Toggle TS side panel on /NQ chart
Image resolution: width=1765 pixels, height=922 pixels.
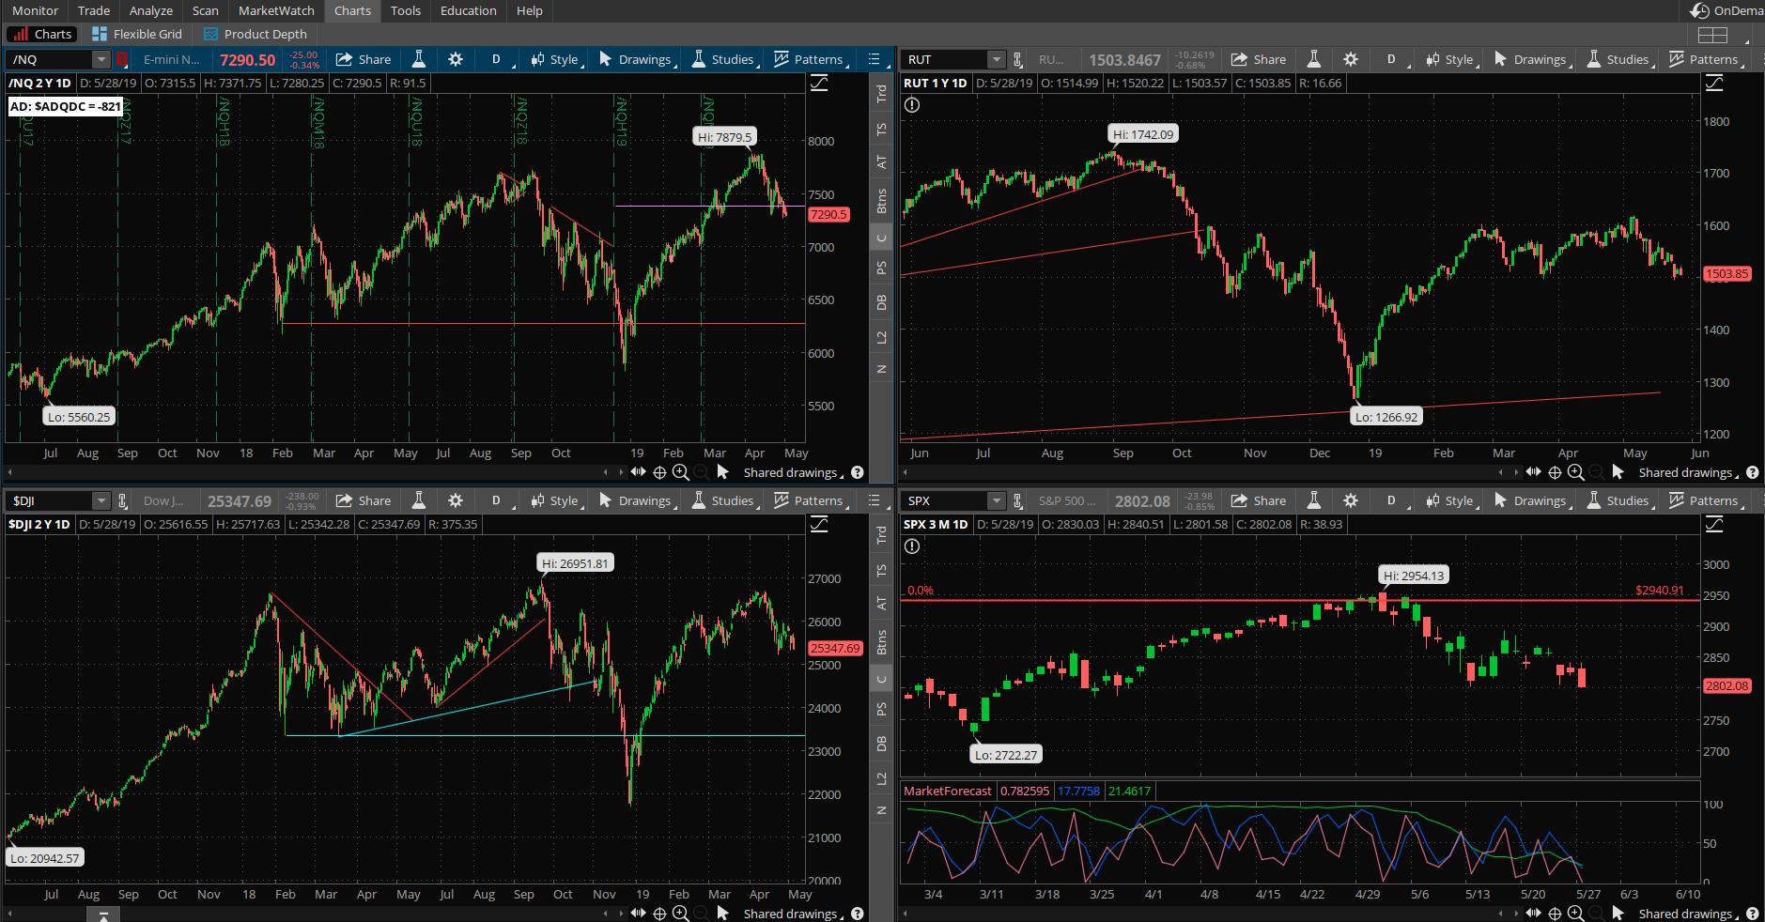(x=881, y=129)
